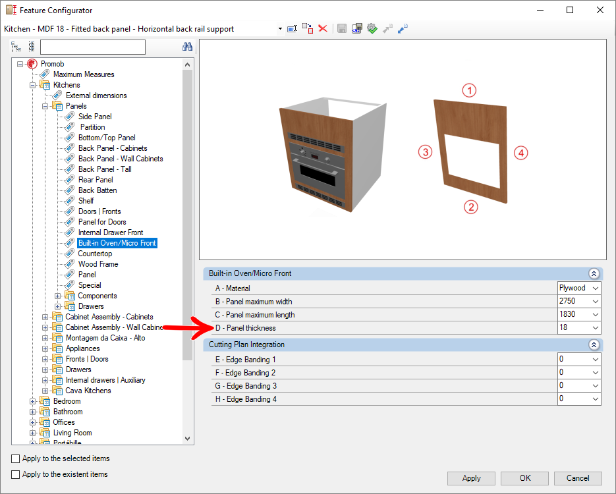
Task: Expand the Drawers subfolder under Panels
Action: [58, 306]
